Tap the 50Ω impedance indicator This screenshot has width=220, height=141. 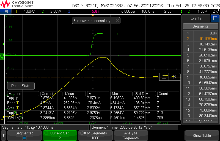[x=95, y=11]
